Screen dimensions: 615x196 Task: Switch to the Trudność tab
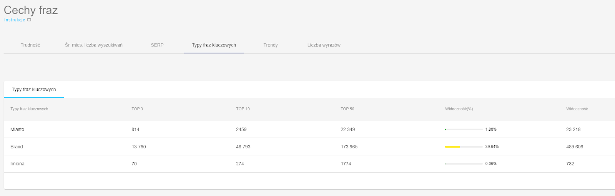(30, 45)
